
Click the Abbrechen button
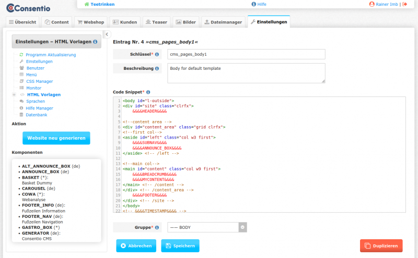(x=136, y=246)
